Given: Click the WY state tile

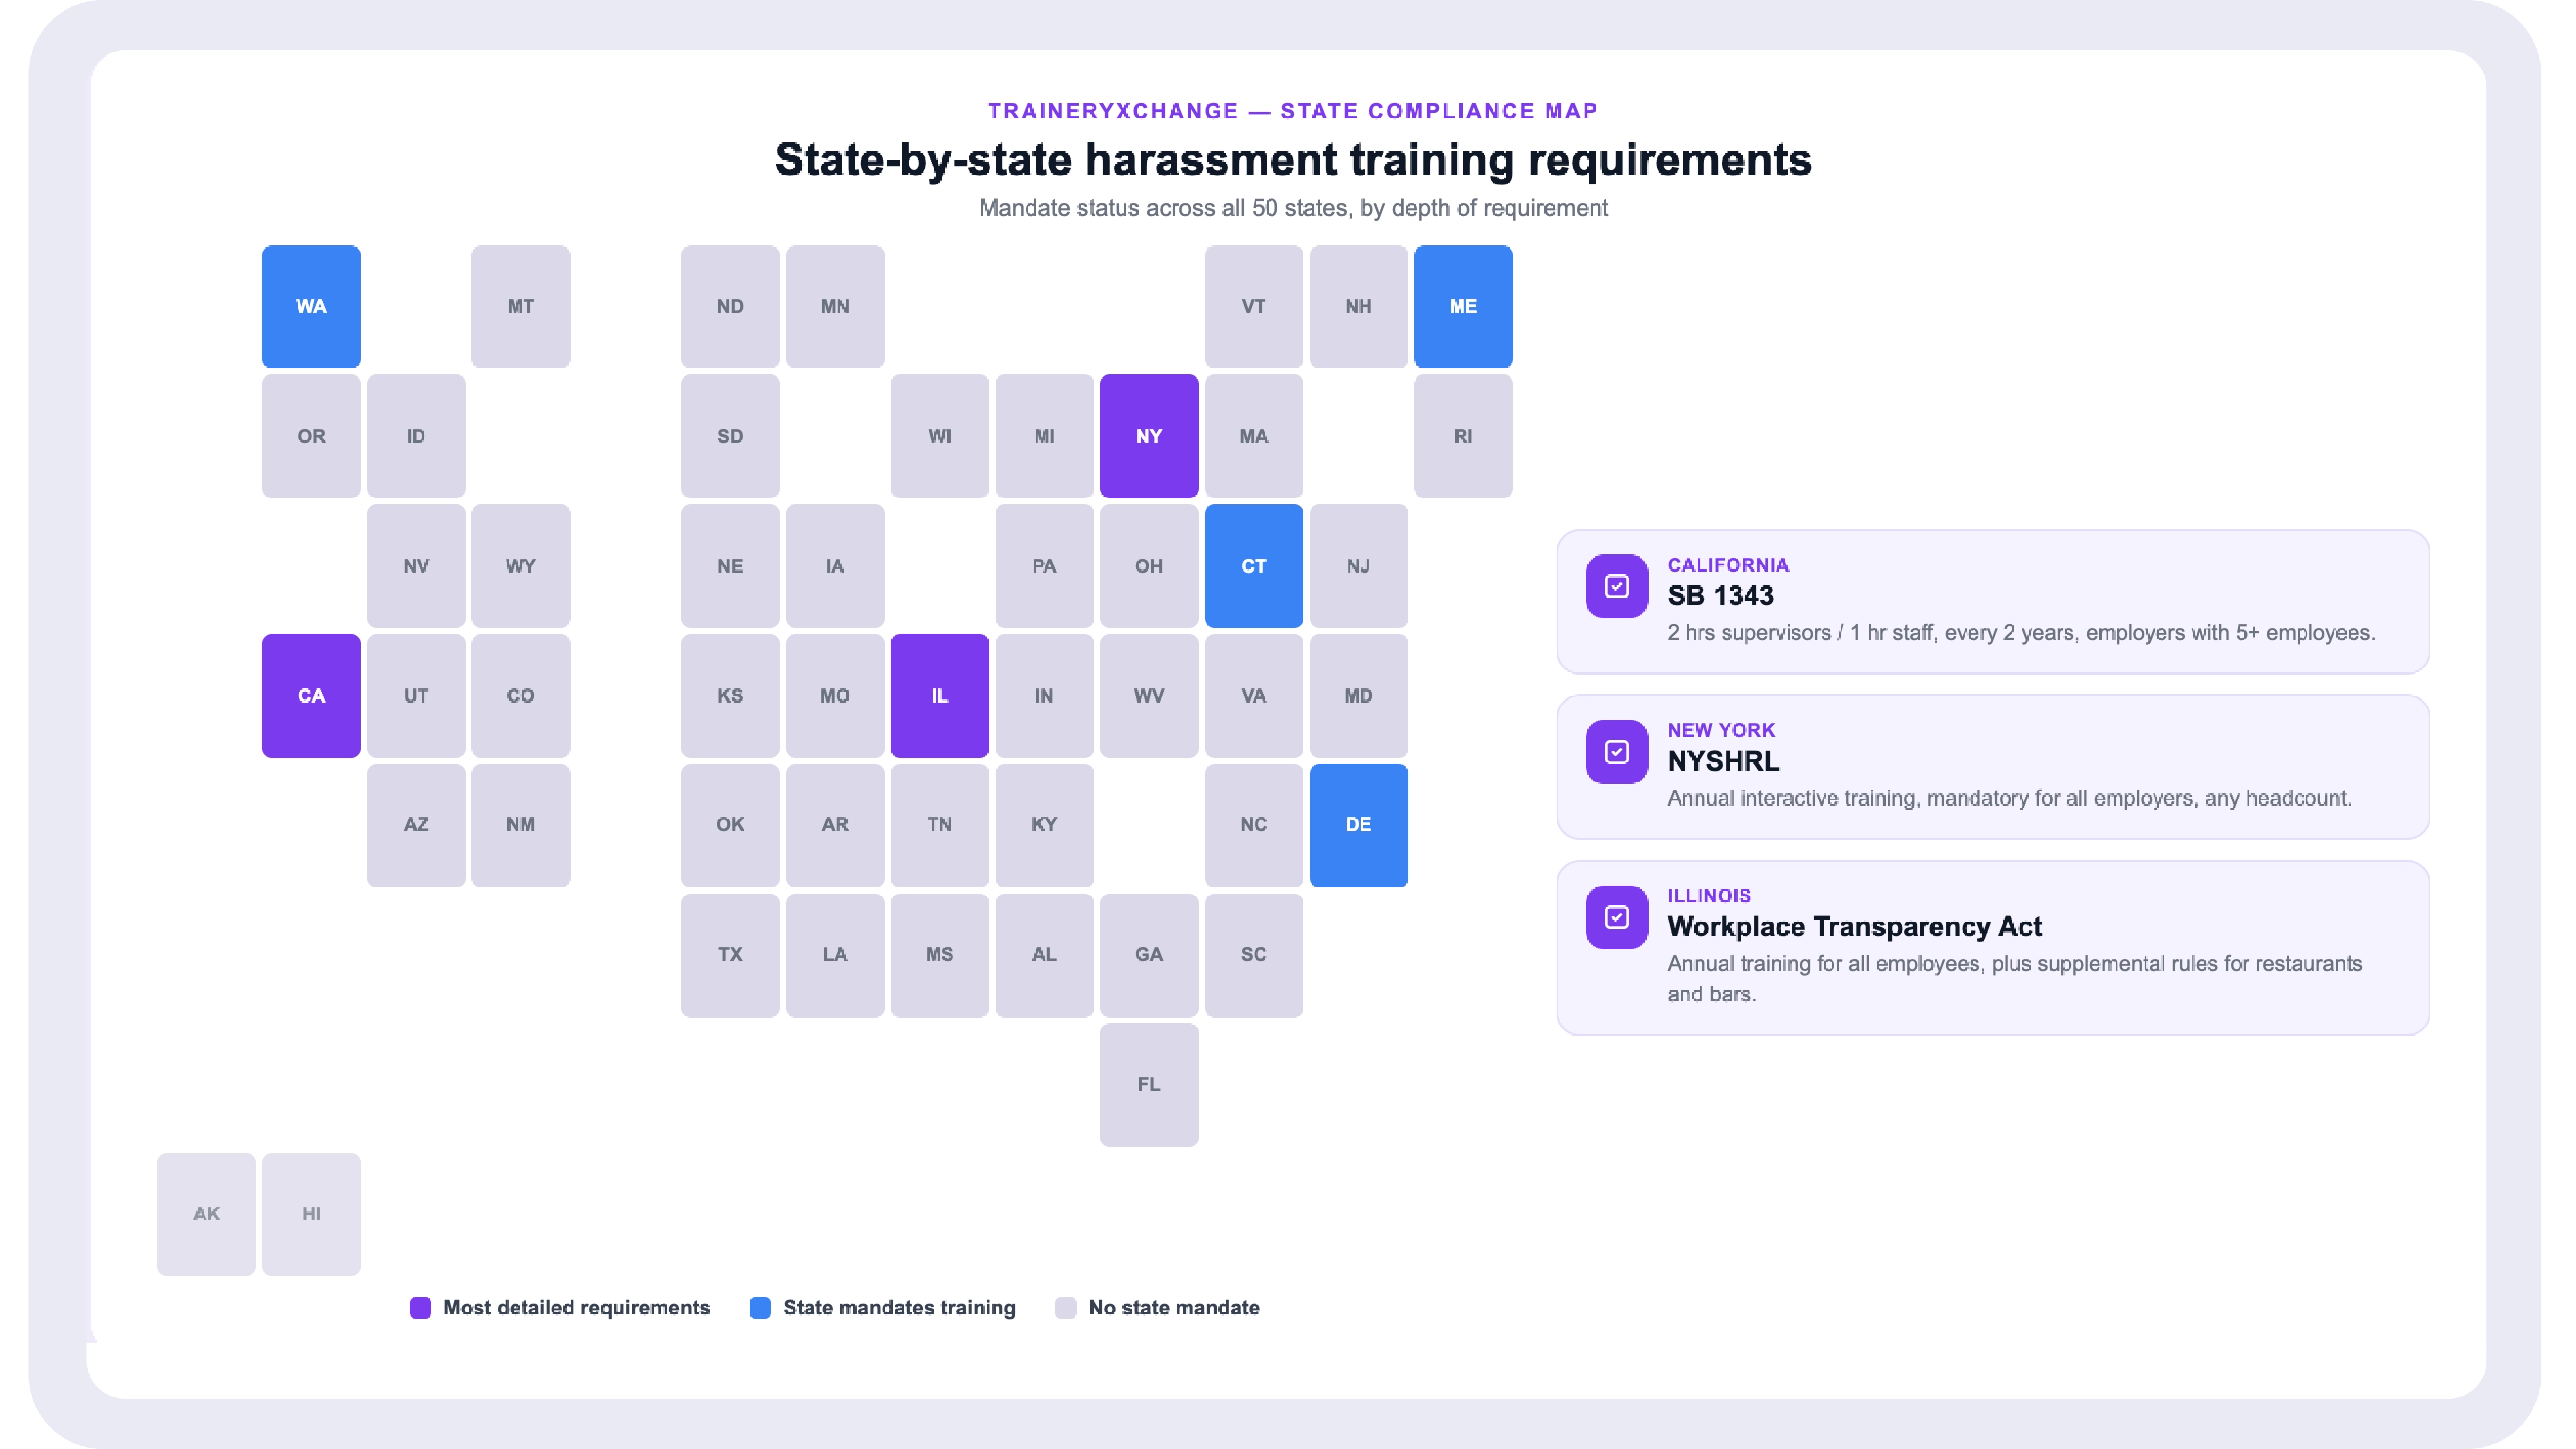Looking at the screenshot, I should pyautogui.click(x=520, y=566).
